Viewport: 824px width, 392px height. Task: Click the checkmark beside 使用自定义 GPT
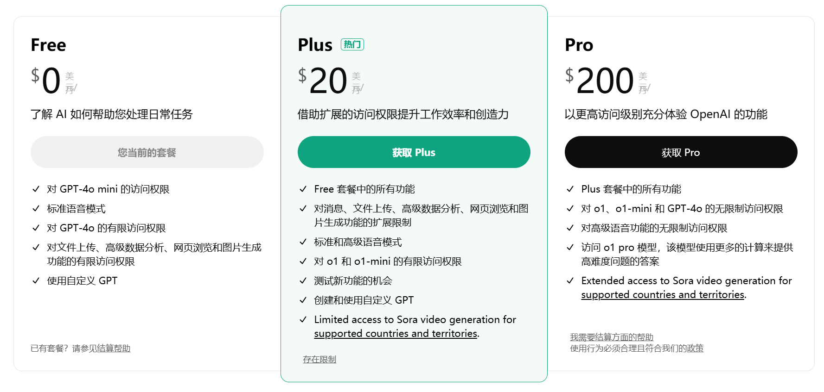pos(37,280)
